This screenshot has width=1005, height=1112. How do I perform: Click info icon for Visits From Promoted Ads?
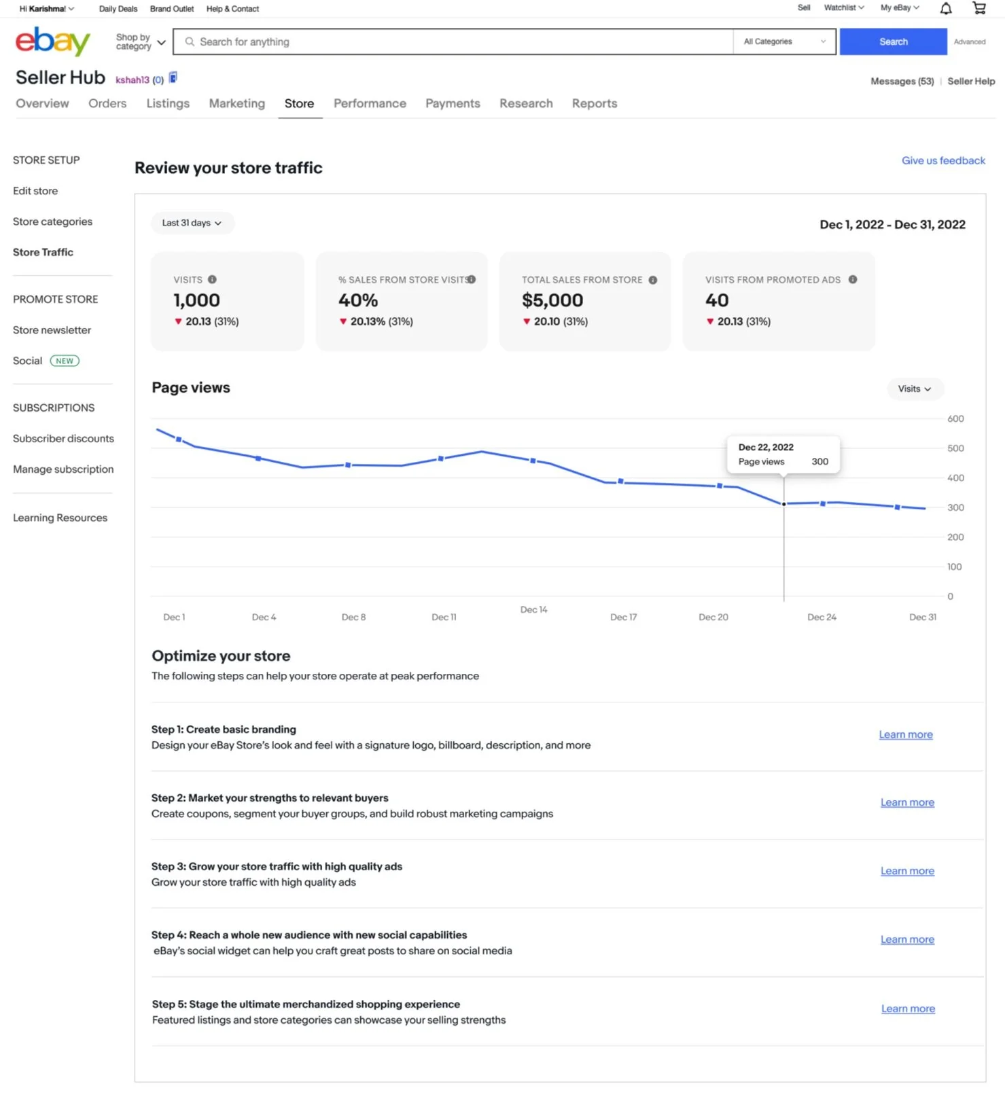[852, 279]
